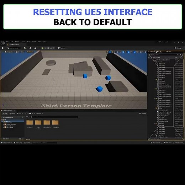Open the Tools menu
The height and width of the screenshot is (185, 185).
pos(23,42)
